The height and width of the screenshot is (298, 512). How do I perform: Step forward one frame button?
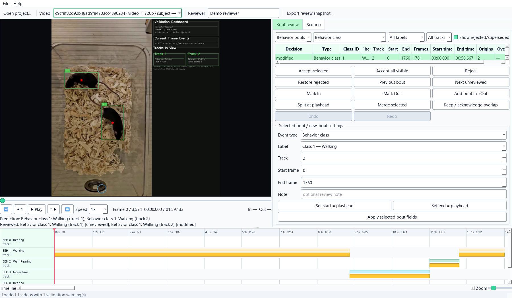pos(53,209)
